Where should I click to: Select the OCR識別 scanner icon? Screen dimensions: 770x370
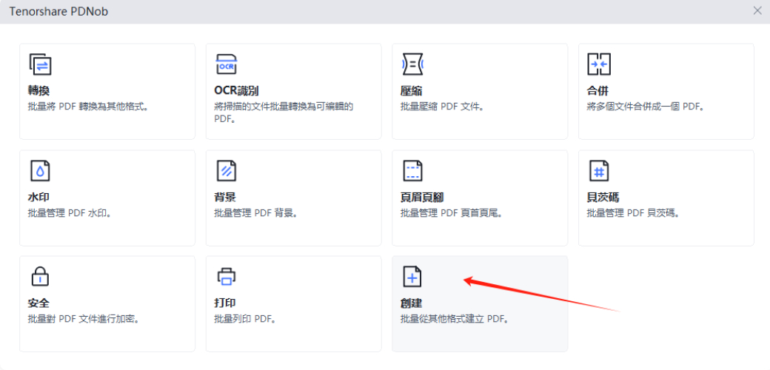tap(227, 64)
